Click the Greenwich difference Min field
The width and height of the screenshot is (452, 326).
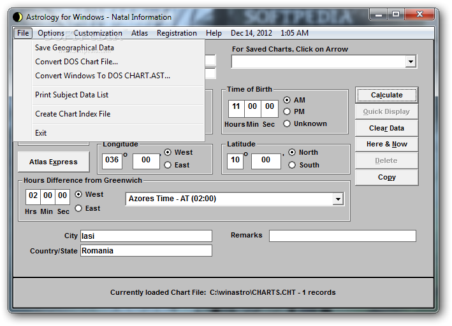pos(48,196)
